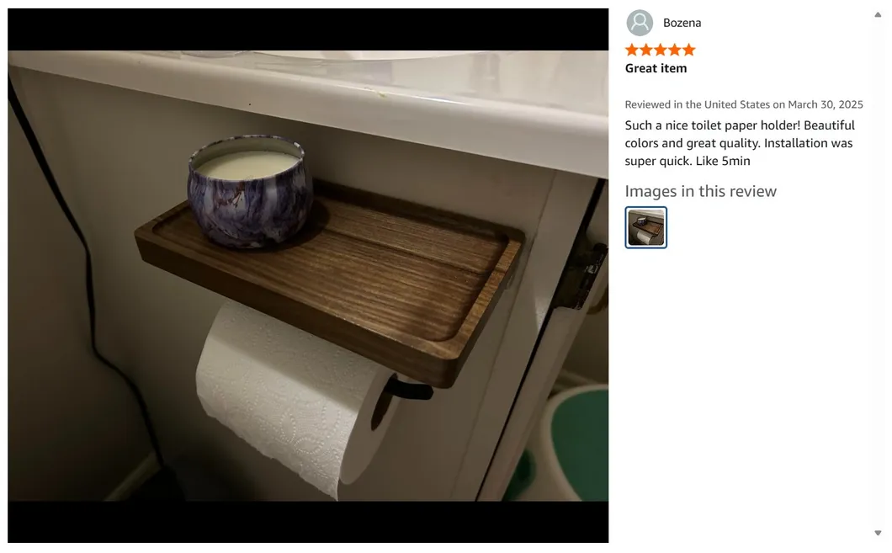The width and height of the screenshot is (892, 553).
Task: Click Bozena's profile avatar icon
Action: 640,23
